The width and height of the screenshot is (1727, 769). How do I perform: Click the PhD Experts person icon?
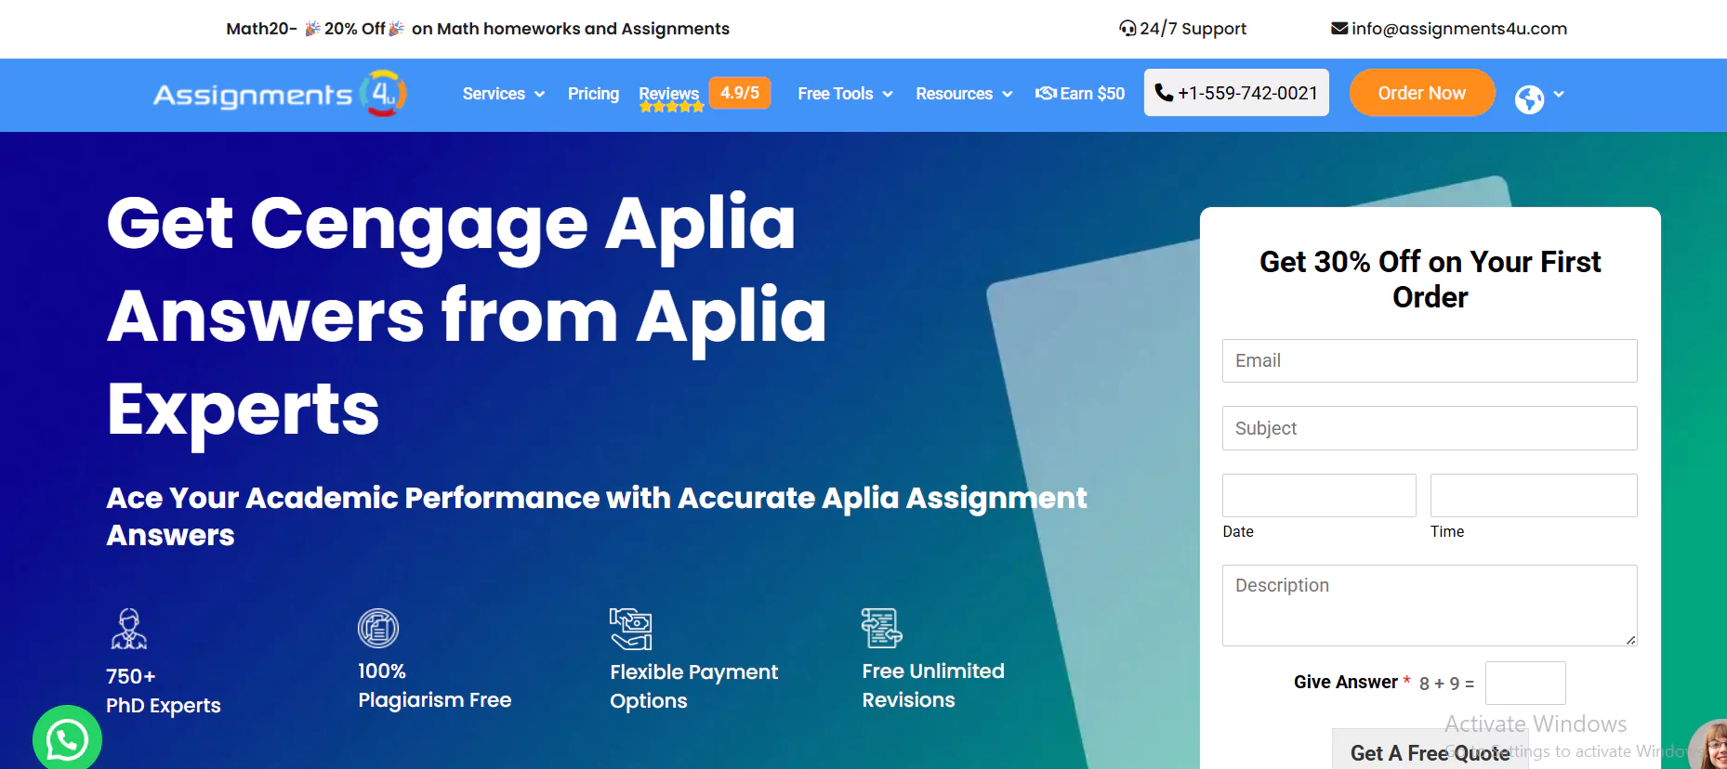pyautogui.click(x=128, y=629)
